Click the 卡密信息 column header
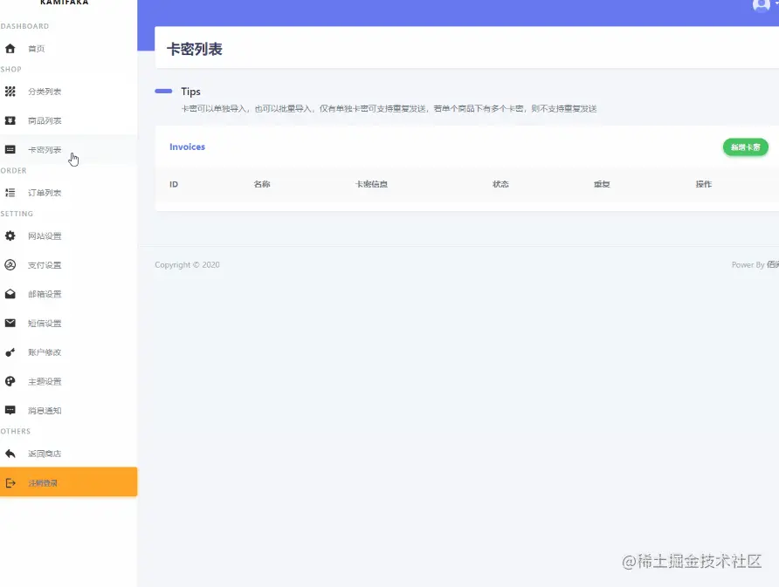The height and width of the screenshot is (587, 779). [x=372, y=184]
